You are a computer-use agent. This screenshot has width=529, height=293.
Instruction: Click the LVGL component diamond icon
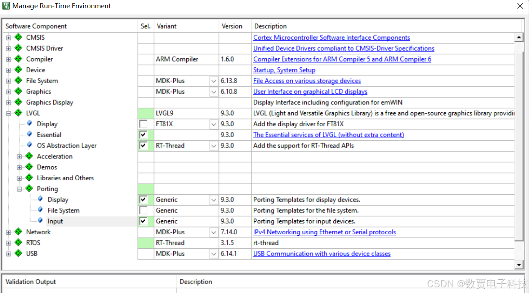click(18, 113)
